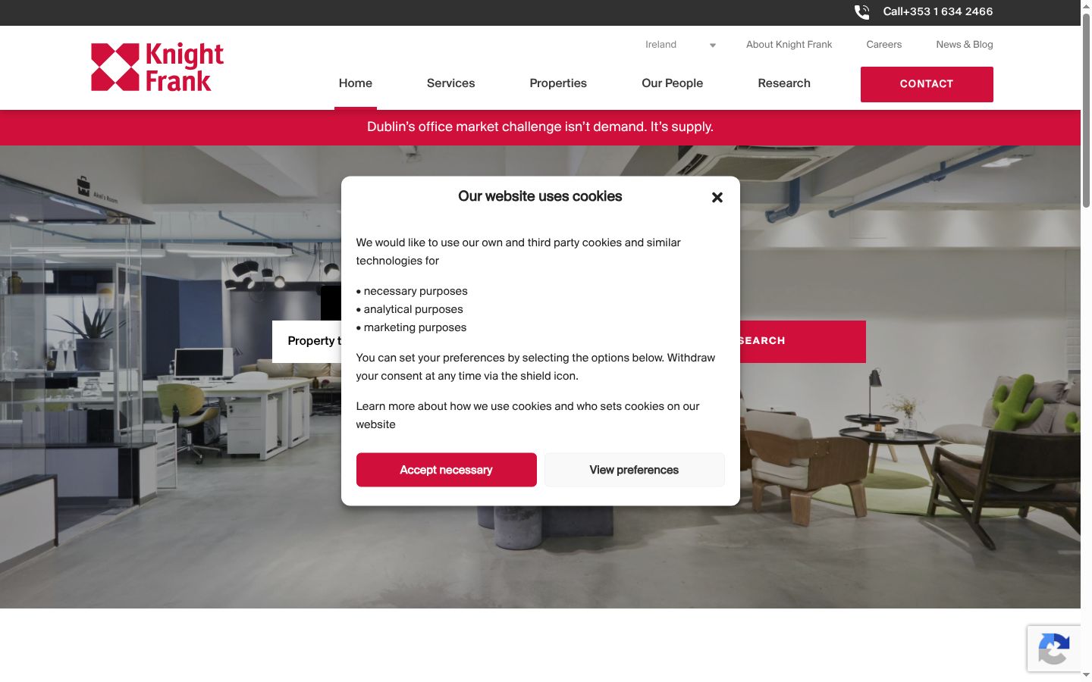Open the Properties menu
Viewport: 1092px width, 682px height.
(x=558, y=83)
